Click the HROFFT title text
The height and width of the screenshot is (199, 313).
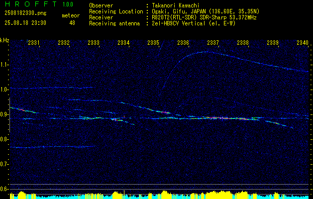point(30,4)
